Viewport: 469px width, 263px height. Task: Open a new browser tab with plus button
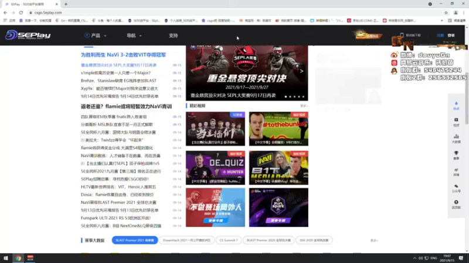[x=66, y=4]
